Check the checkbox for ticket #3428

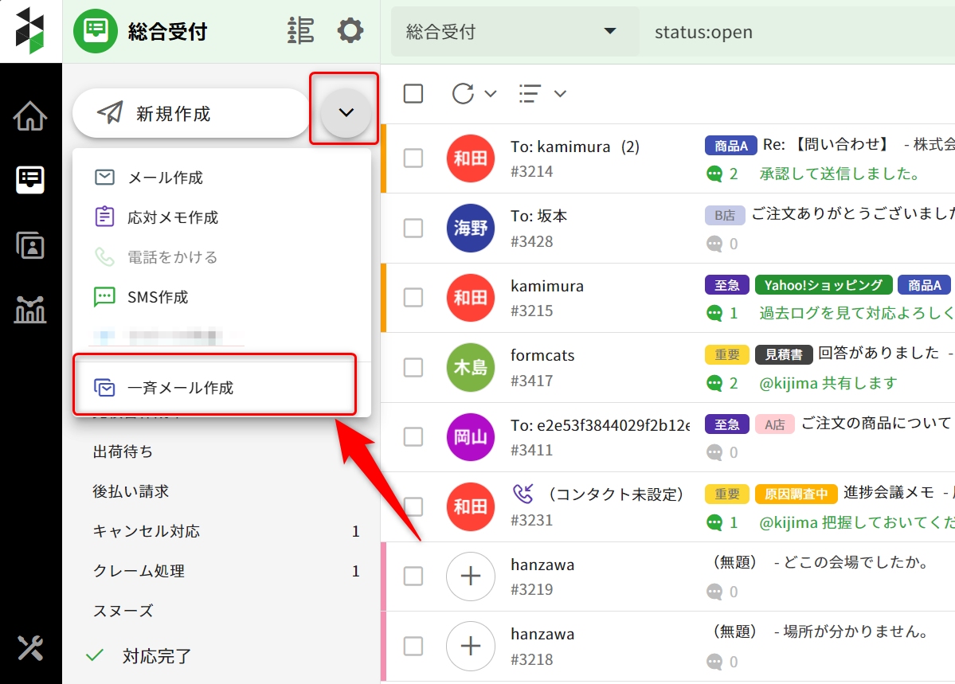413,229
